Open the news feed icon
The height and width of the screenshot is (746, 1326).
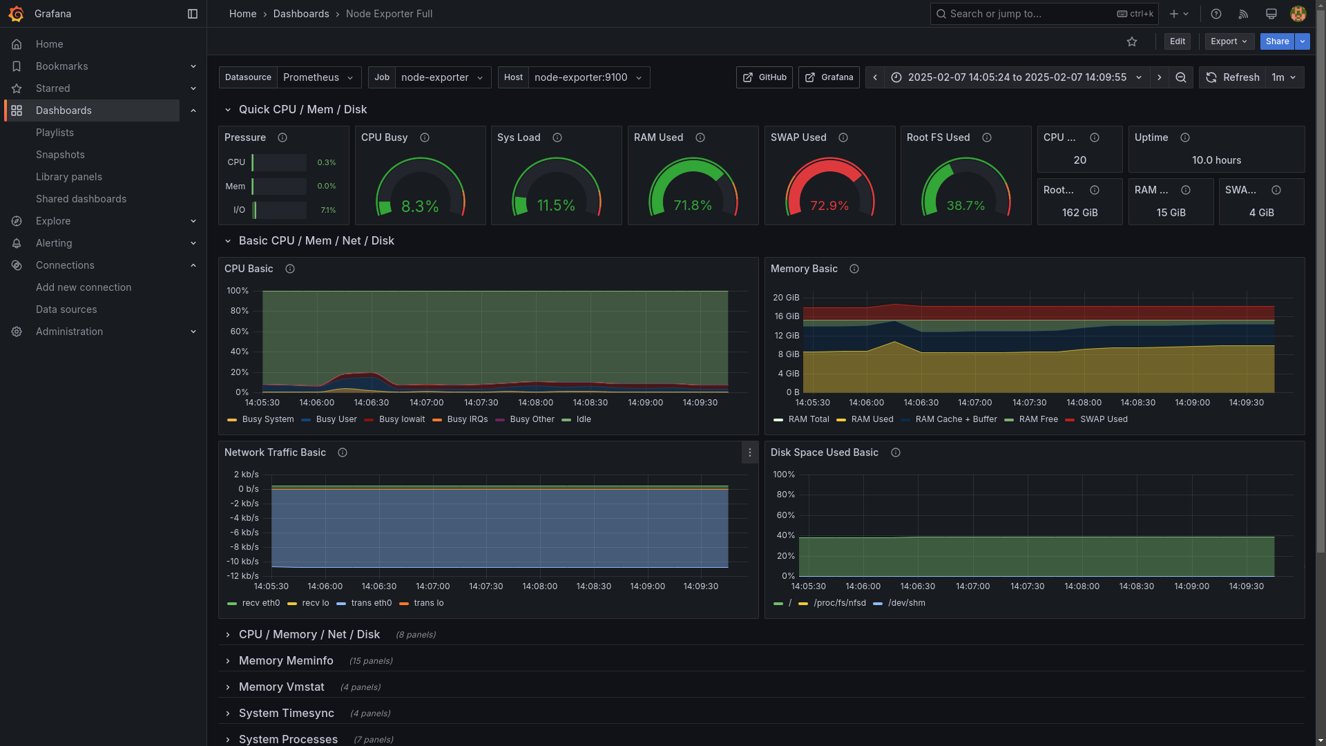[1243, 14]
